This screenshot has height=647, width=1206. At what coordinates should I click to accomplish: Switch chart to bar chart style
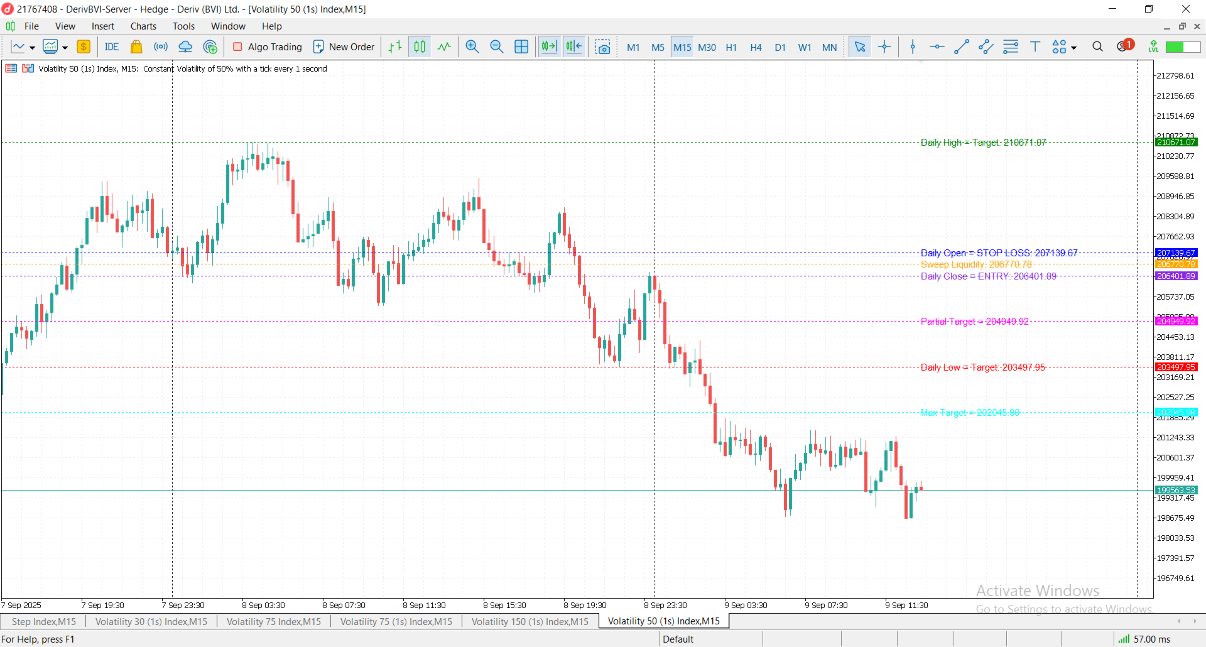pos(395,47)
